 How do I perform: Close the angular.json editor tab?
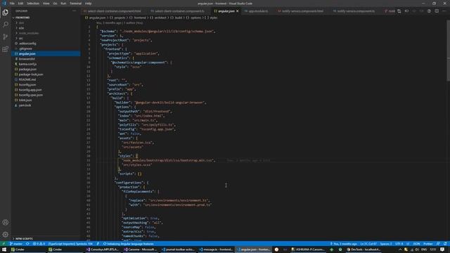click(x=238, y=11)
